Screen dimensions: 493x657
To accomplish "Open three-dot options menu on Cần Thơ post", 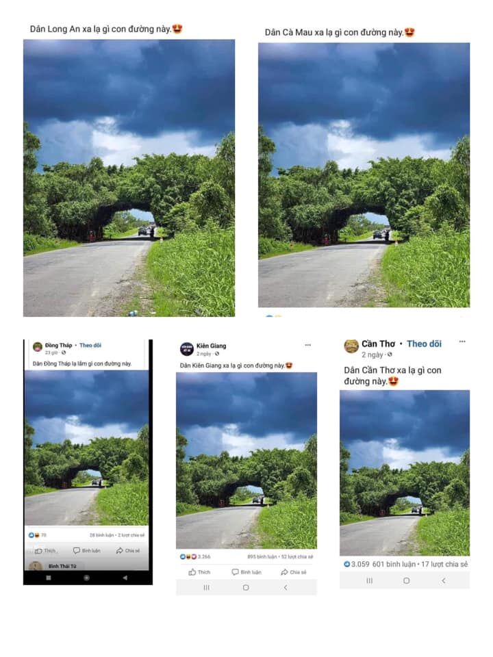I will (x=462, y=342).
